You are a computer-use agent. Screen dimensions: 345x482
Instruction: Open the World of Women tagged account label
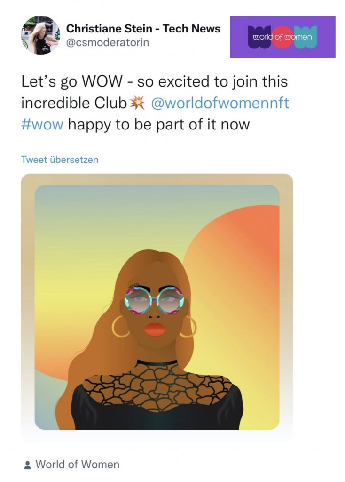click(78, 465)
